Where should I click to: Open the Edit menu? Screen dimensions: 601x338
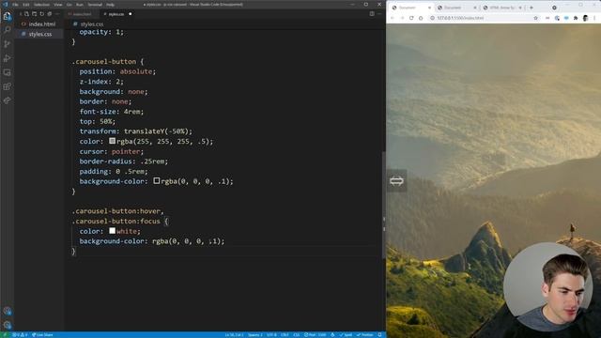point(26,5)
